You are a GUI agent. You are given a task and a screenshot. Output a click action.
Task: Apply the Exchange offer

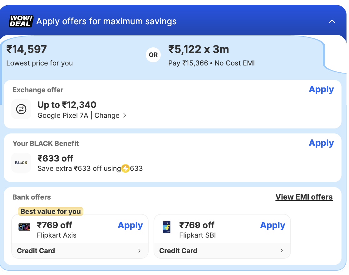point(321,89)
